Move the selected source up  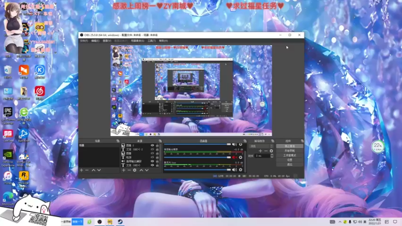point(141,170)
